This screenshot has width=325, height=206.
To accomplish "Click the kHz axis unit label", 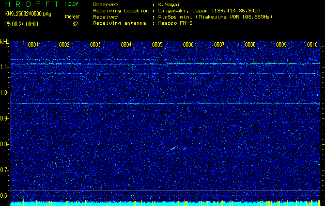I will pos(5,42).
